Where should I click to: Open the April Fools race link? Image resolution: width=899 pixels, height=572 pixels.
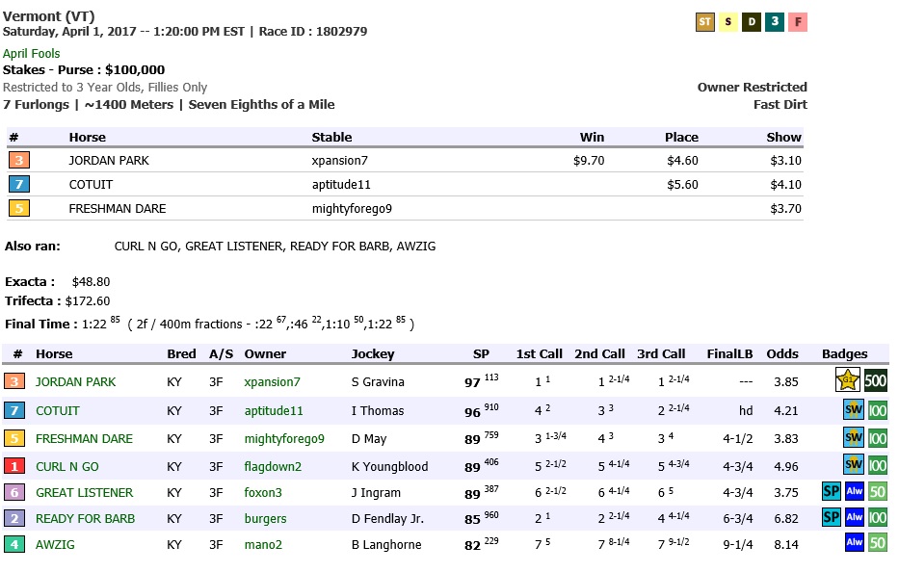pos(31,53)
